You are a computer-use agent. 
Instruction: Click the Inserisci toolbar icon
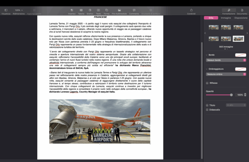coord(72,10)
